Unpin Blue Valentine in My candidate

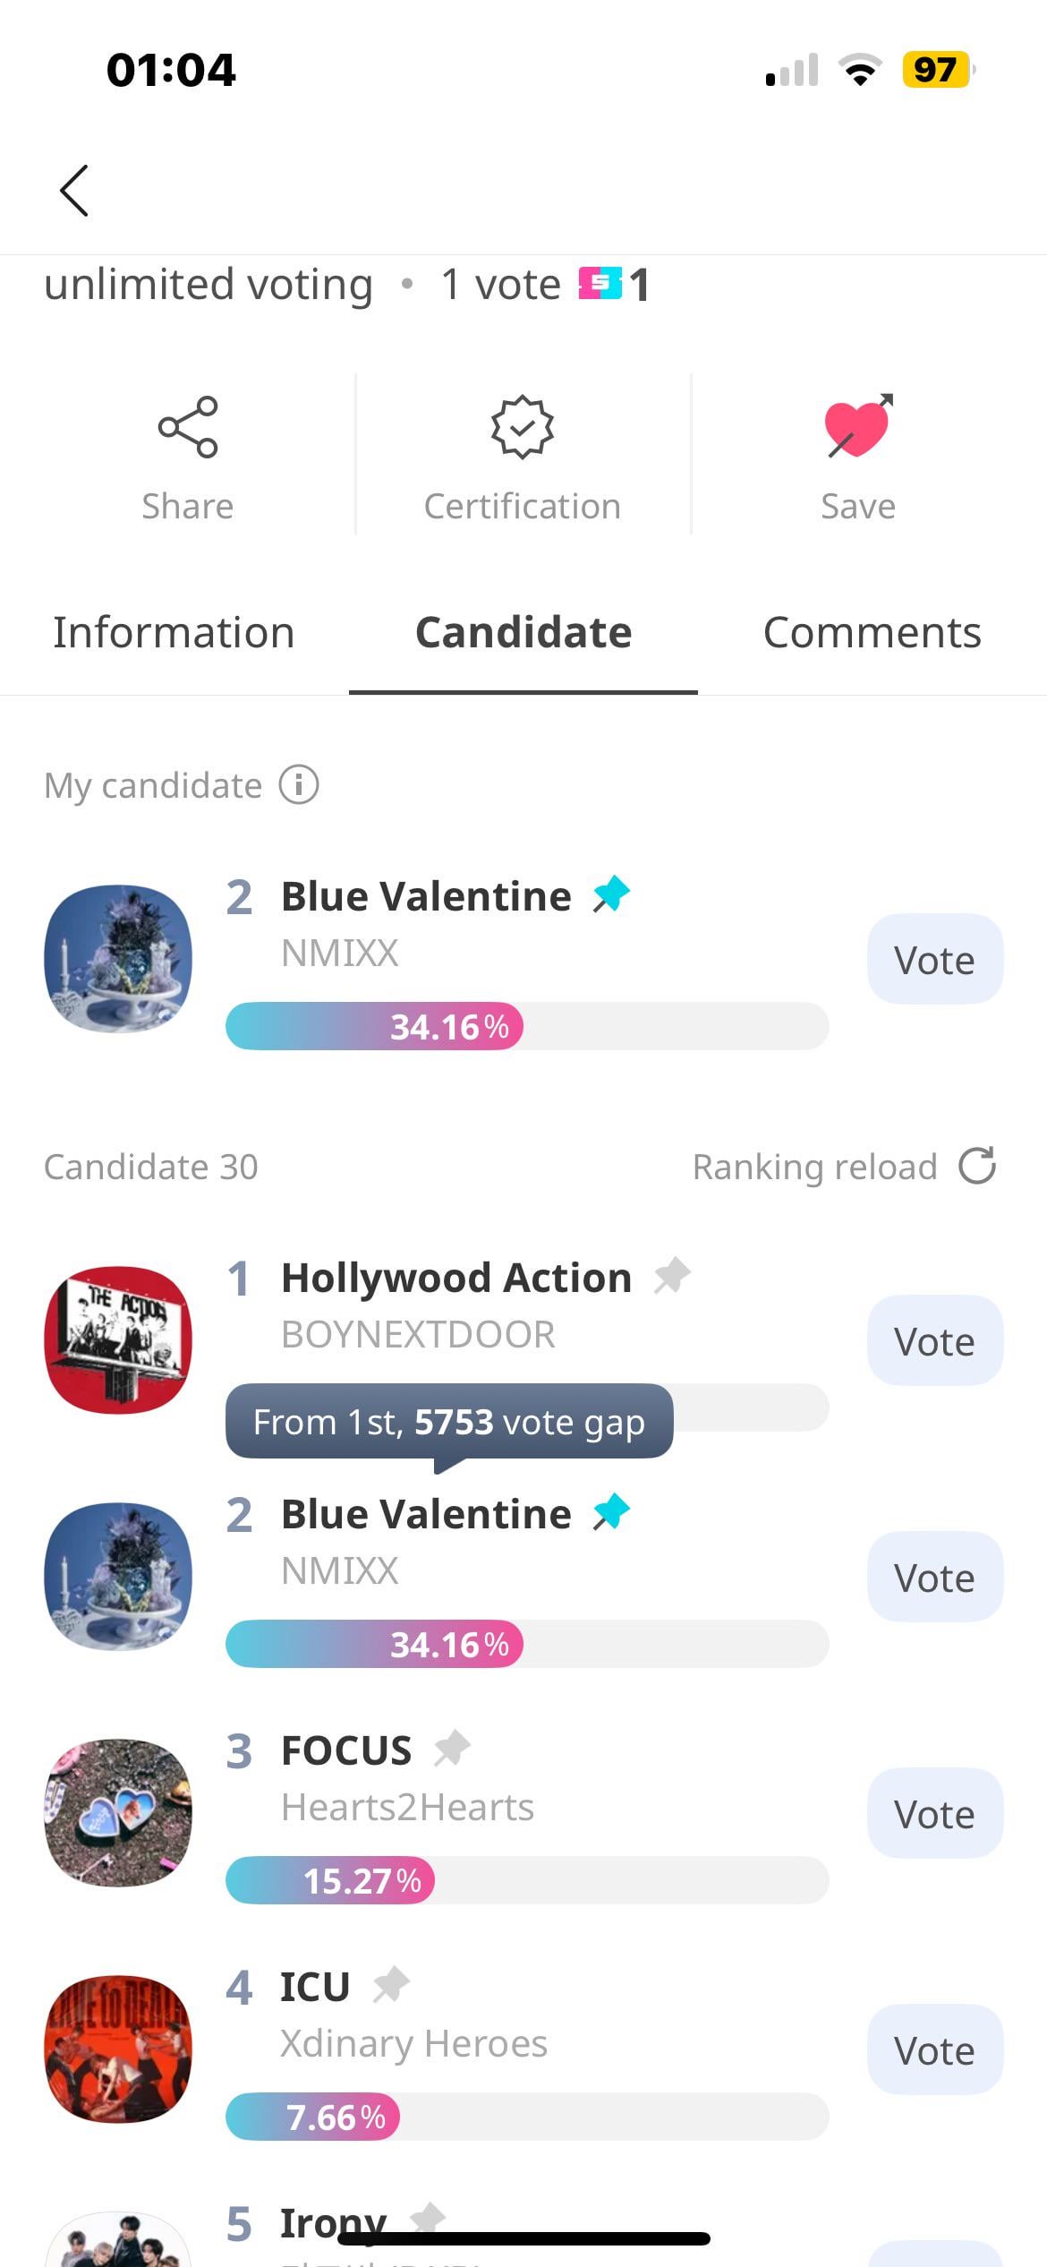coord(612,894)
